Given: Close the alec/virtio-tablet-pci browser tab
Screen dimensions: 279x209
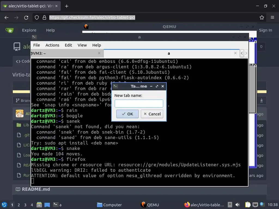Looking at the screenshot, I should (x=56, y=6).
